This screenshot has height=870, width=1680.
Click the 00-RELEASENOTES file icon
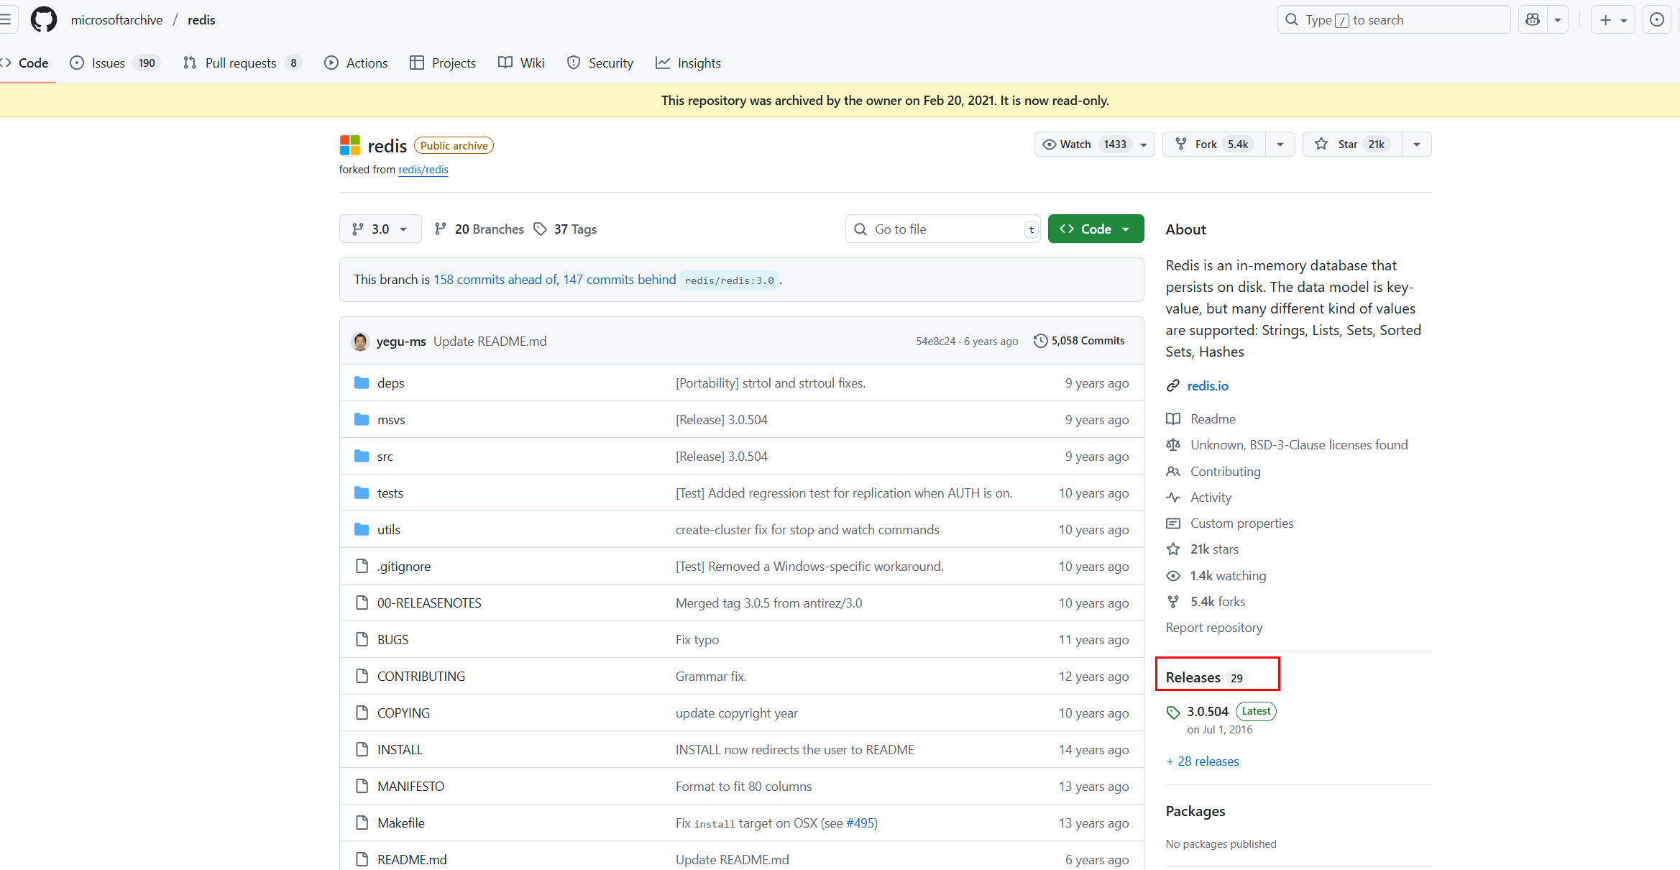[362, 603]
